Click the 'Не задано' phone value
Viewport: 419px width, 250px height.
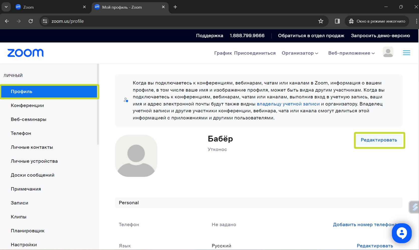(224, 224)
